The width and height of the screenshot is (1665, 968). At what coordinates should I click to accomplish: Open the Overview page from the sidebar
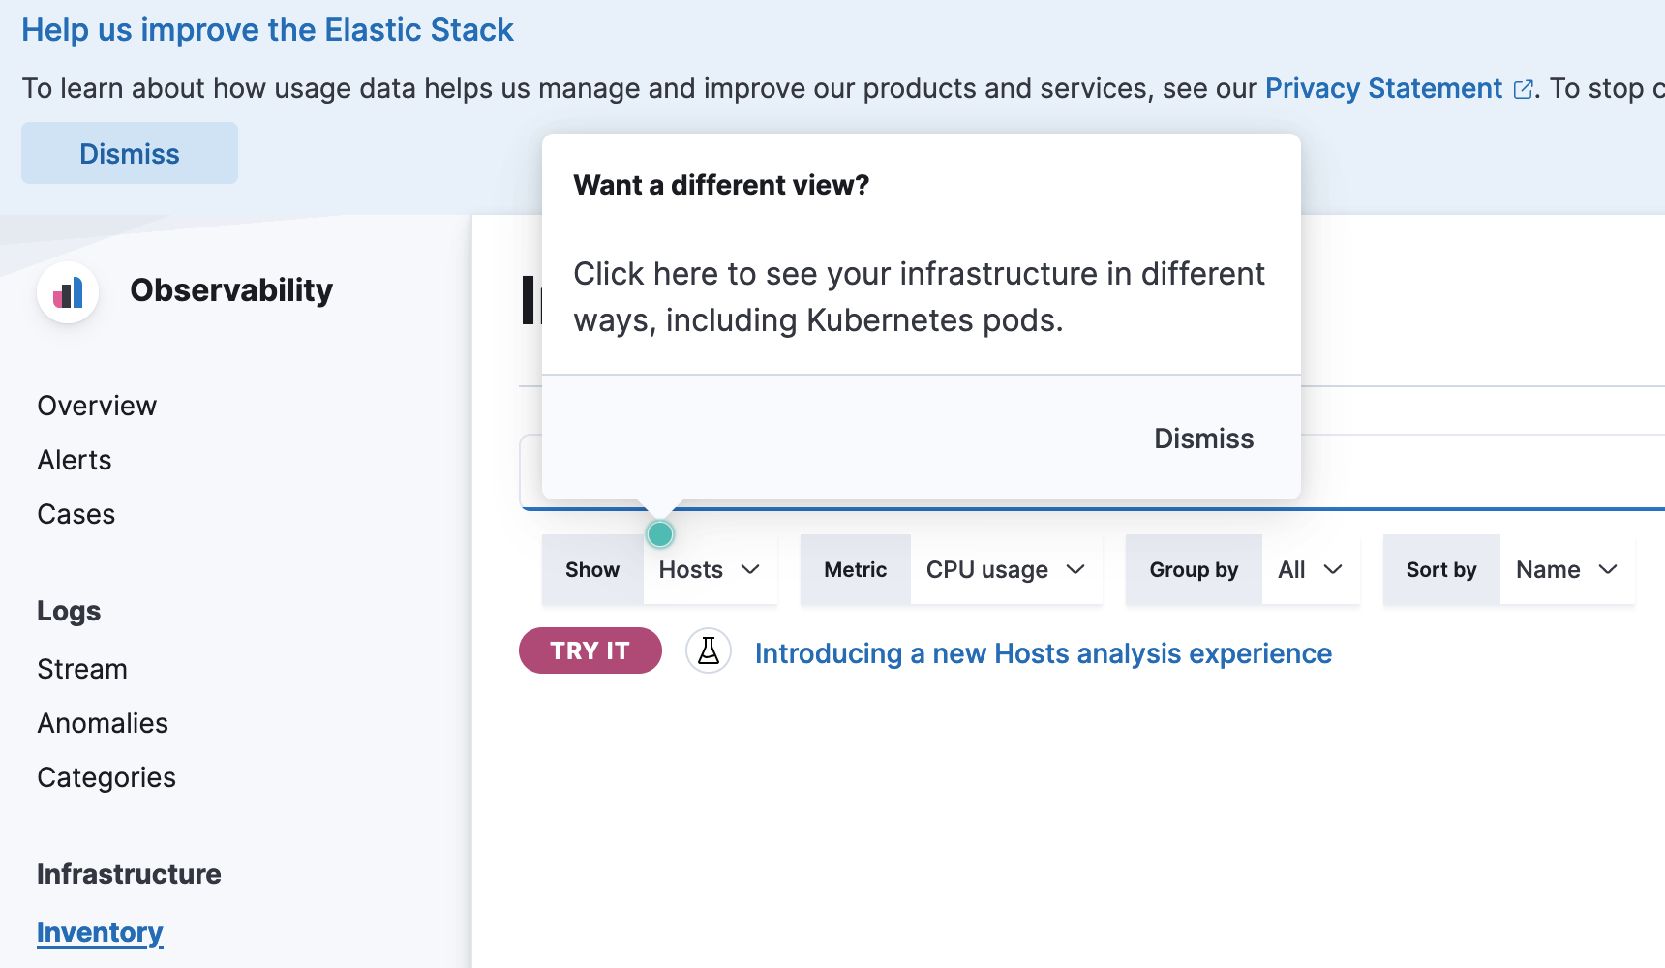(96, 405)
